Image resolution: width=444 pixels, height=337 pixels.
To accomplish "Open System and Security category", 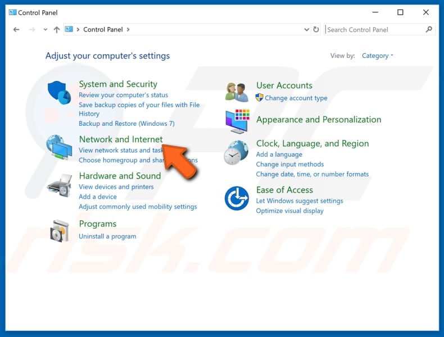I will click(x=118, y=84).
